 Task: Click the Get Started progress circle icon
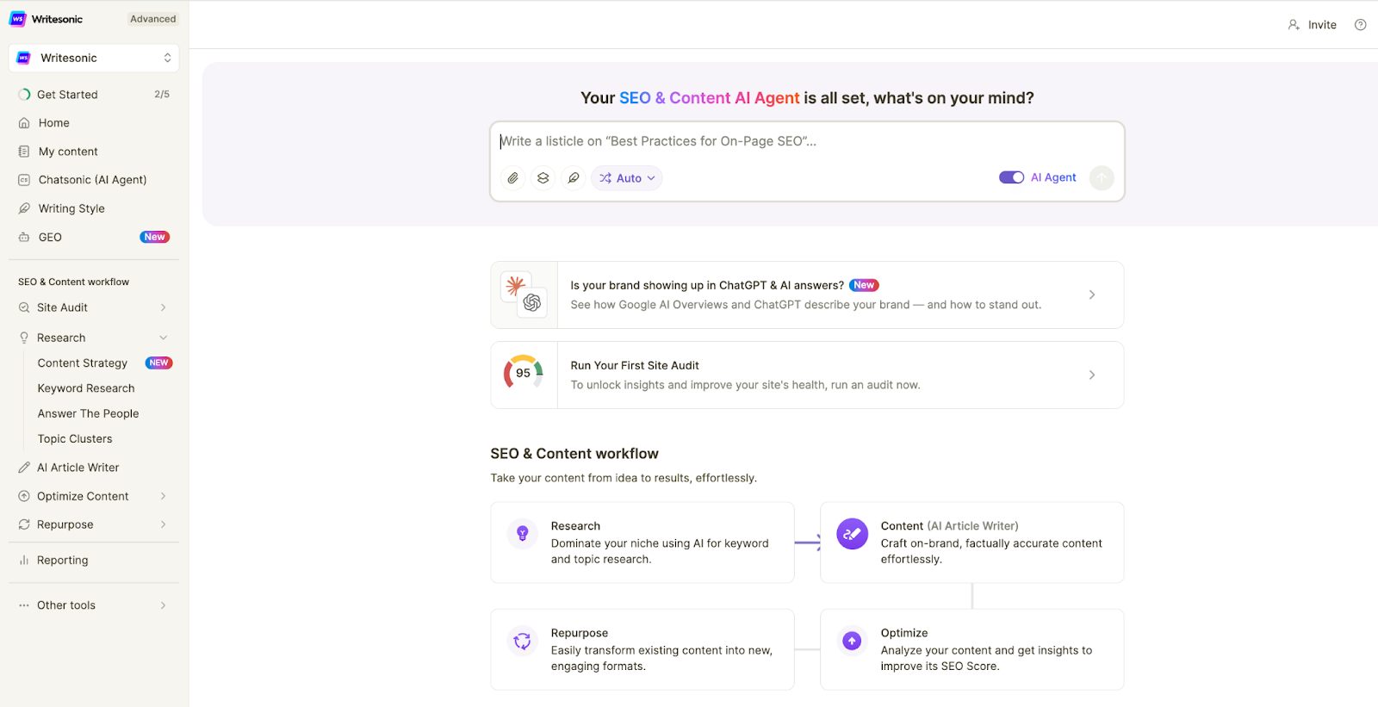pos(24,95)
